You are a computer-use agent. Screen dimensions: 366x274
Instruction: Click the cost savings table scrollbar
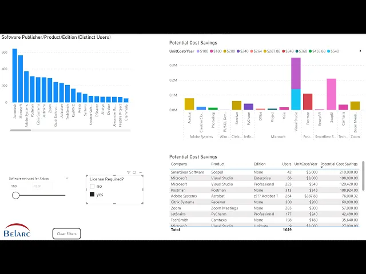click(x=363, y=175)
